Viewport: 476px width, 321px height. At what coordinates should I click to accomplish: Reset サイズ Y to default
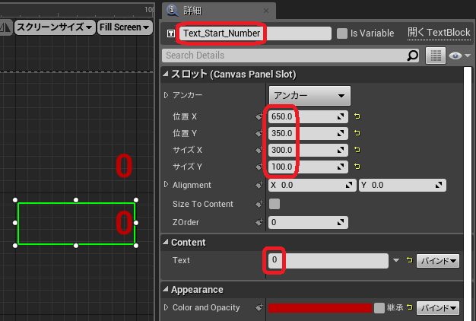[357, 167]
